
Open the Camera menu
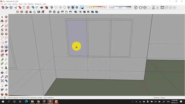[15, 4]
